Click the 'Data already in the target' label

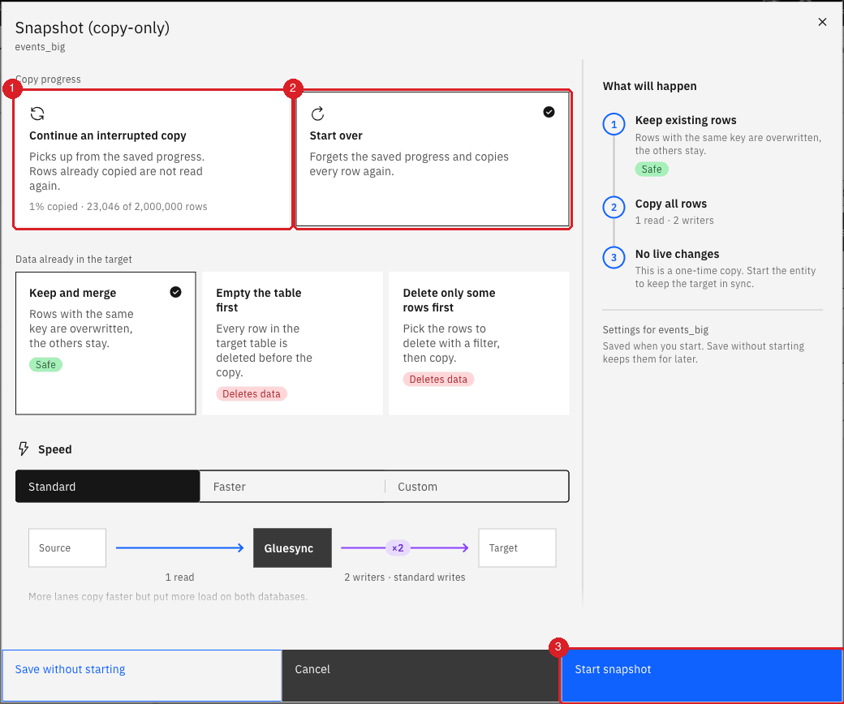click(x=74, y=260)
